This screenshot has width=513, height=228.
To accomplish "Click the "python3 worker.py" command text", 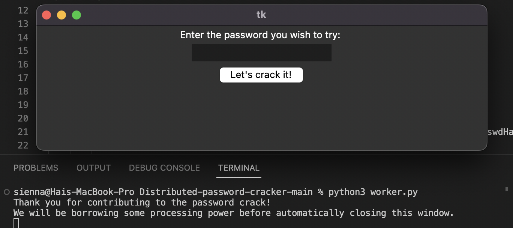I will (373, 192).
